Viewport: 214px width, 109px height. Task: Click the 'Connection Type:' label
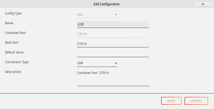[17, 62]
